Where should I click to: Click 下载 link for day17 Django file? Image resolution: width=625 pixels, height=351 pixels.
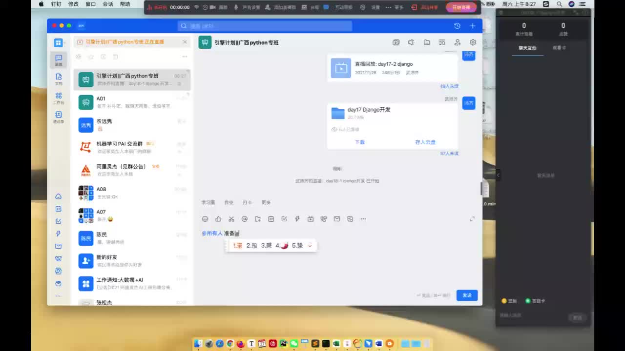(360, 142)
